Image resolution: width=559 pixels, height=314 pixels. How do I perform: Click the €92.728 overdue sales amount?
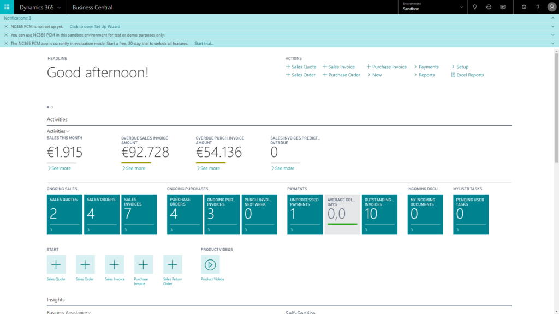[145, 153]
